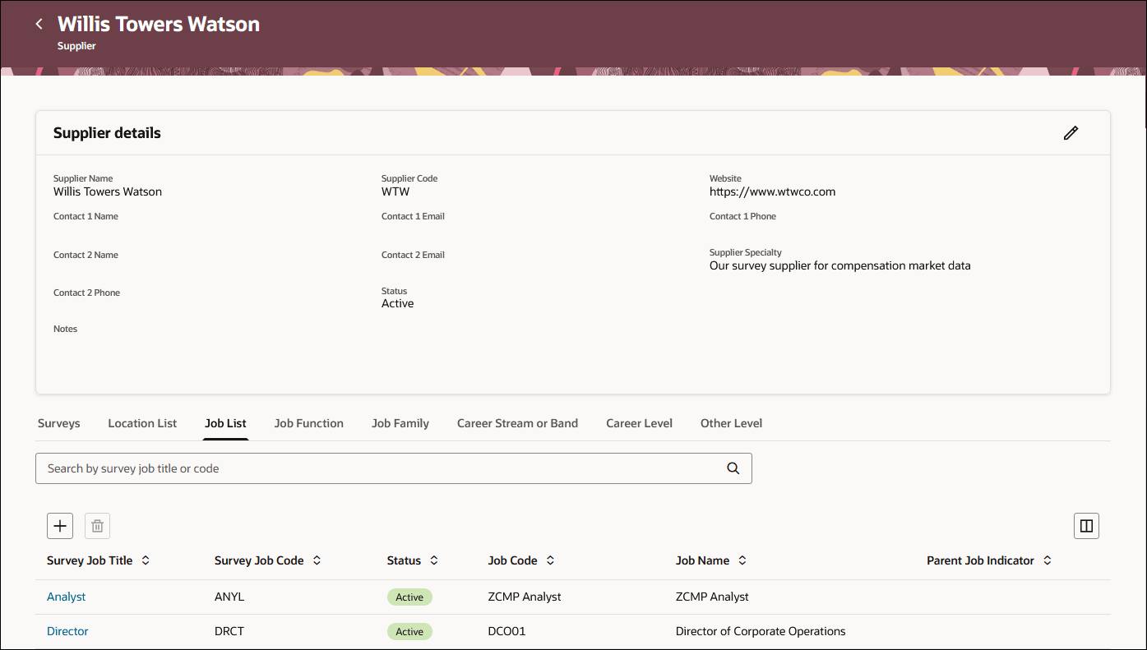The height and width of the screenshot is (650, 1147).
Task: Toggle sorting on the Survey Job Code column
Action: [318, 560]
